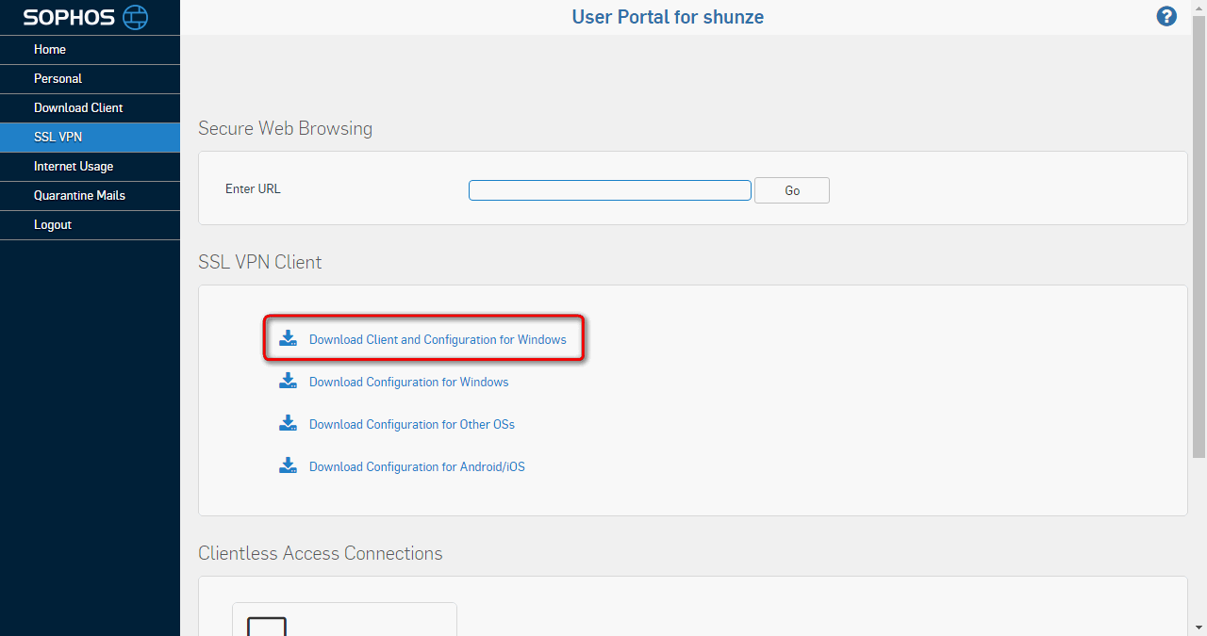Click the scrollbar down arrow
This screenshot has height=636, width=1207.
pyautogui.click(x=1199, y=628)
